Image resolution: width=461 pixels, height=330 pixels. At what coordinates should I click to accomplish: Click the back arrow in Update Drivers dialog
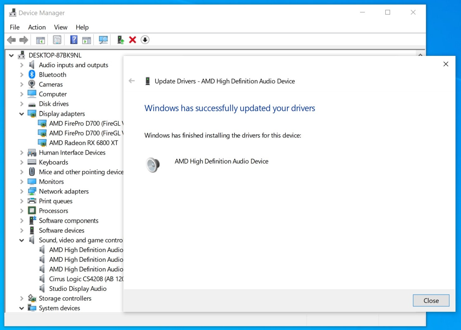tap(132, 81)
